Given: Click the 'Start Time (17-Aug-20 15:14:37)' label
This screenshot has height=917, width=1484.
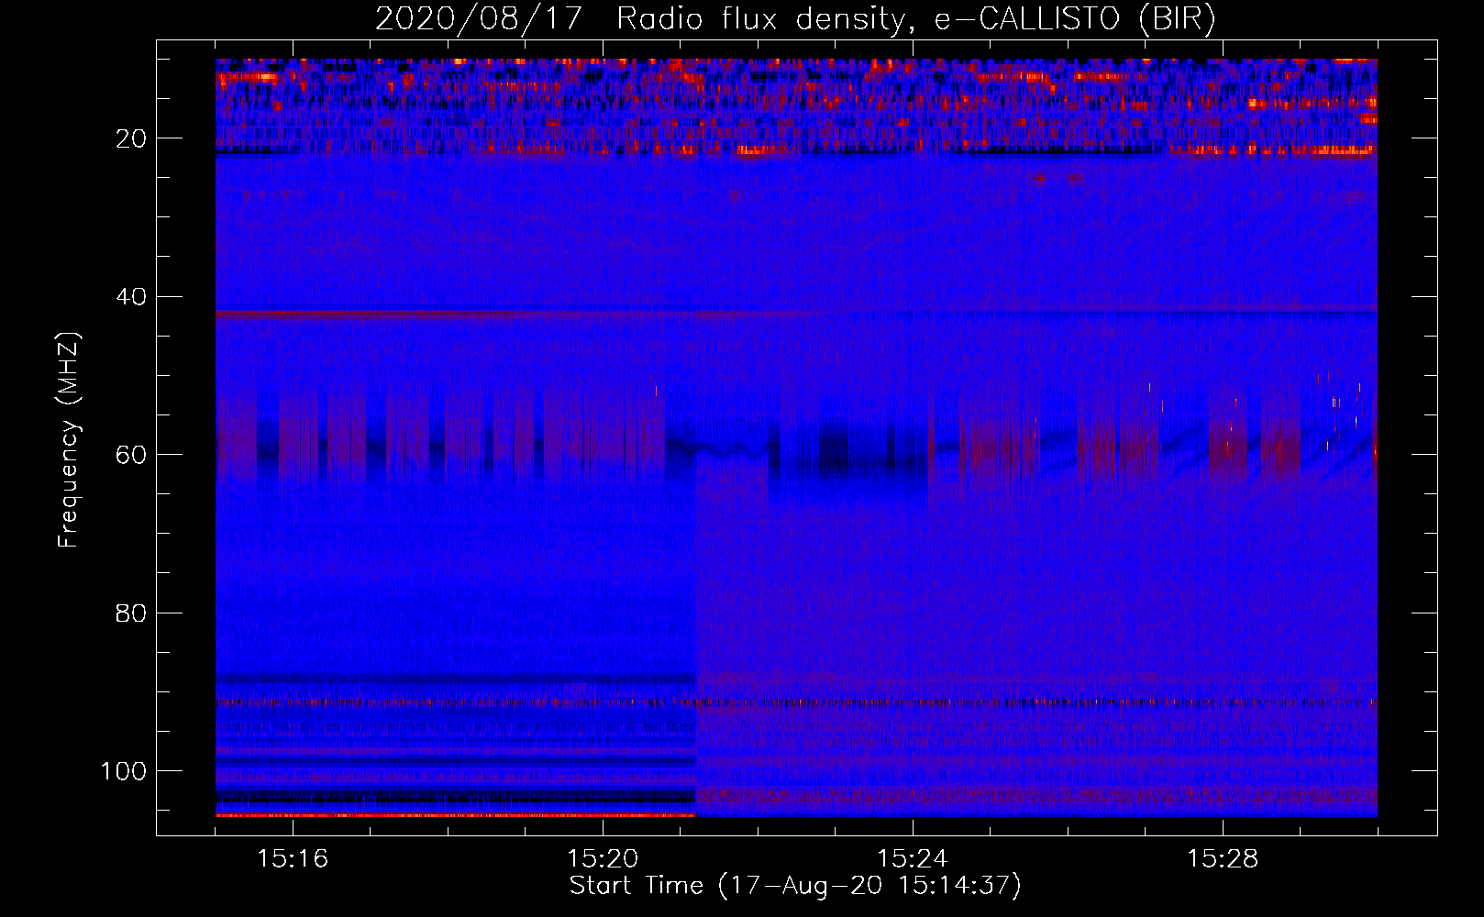Looking at the screenshot, I should 795,886.
